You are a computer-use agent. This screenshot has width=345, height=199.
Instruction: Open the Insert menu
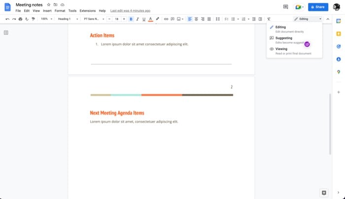click(47, 11)
